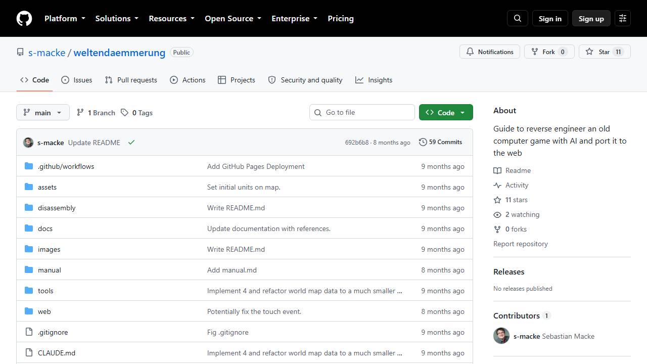
Task: Click the tag icon next to 0 Tags
Action: pyautogui.click(x=124, y=113)
